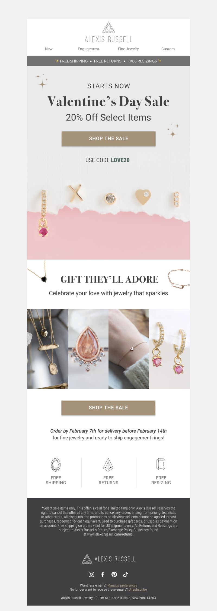Screen dimensions: 217x611
Task: Click the Unsubscribe link
Action: coord(138,590)
